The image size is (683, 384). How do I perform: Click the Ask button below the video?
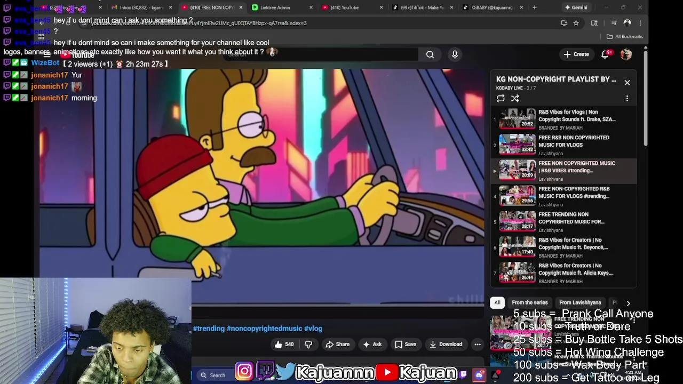(x=372, y=345)
